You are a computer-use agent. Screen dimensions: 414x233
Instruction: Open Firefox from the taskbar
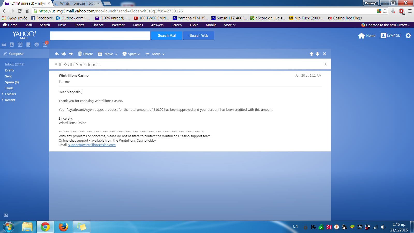coord(63,227)
